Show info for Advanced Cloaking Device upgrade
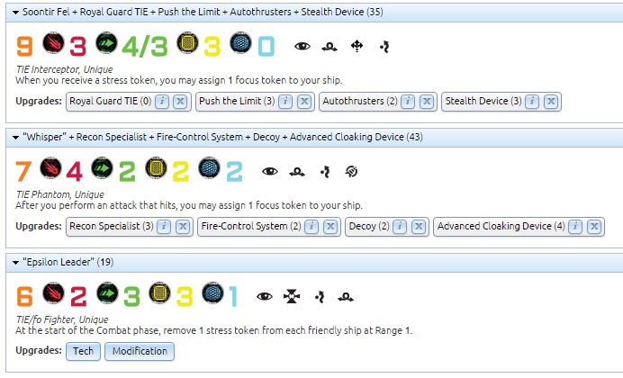The height and width of the screenshot is (378, 623). click(x=575, y=227)
